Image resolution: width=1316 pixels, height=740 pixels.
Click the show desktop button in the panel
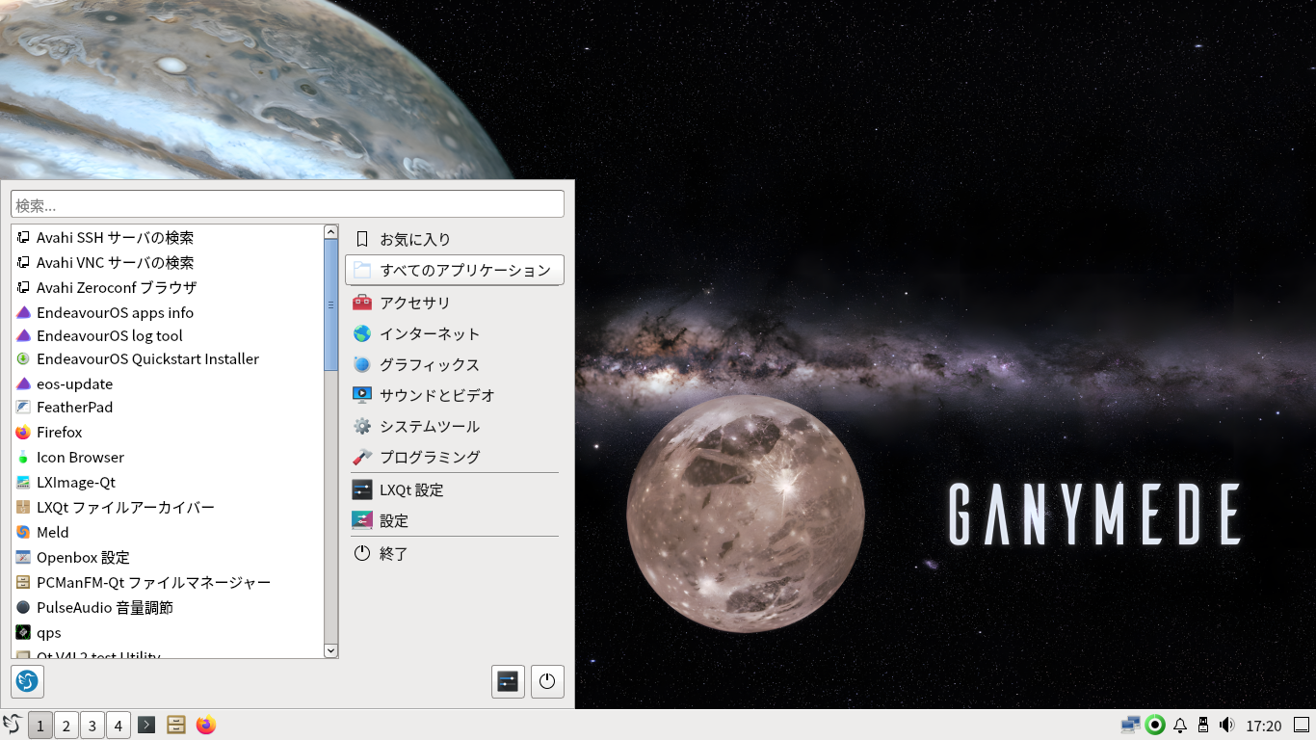click(x=1302, y=725)
